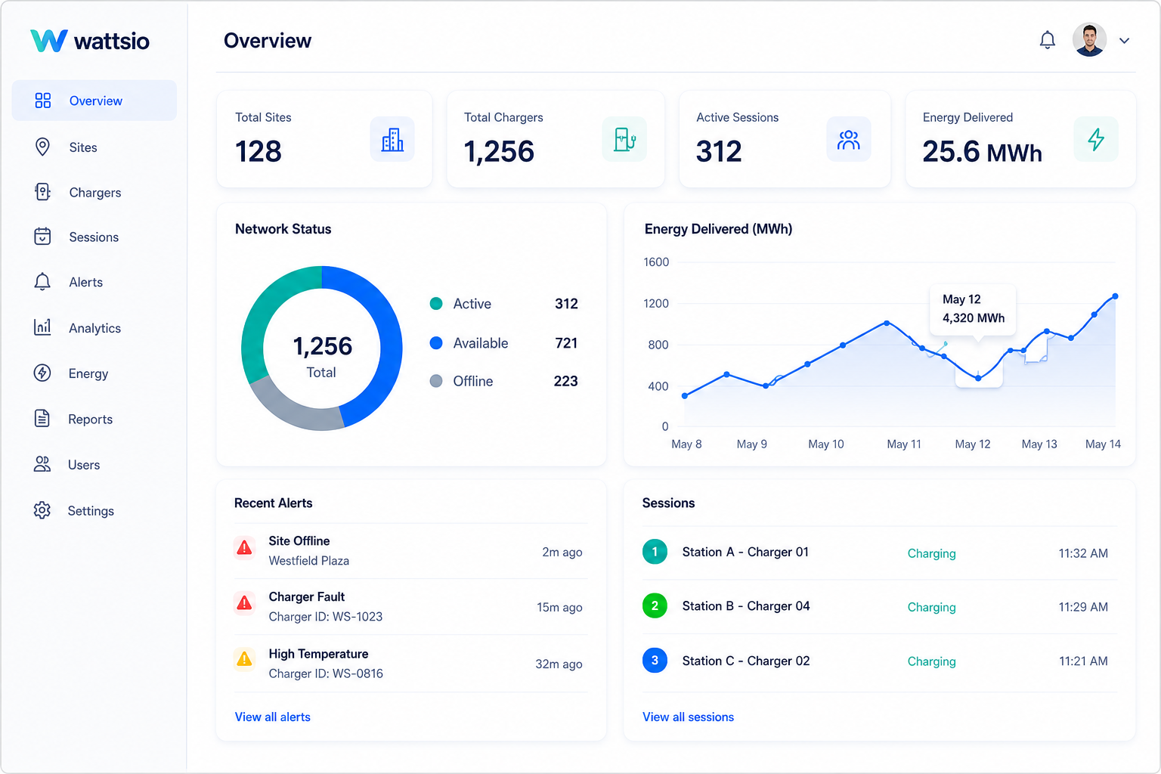Click the donut chart 1,256 Total center
1161x774 pixels.
322,355
